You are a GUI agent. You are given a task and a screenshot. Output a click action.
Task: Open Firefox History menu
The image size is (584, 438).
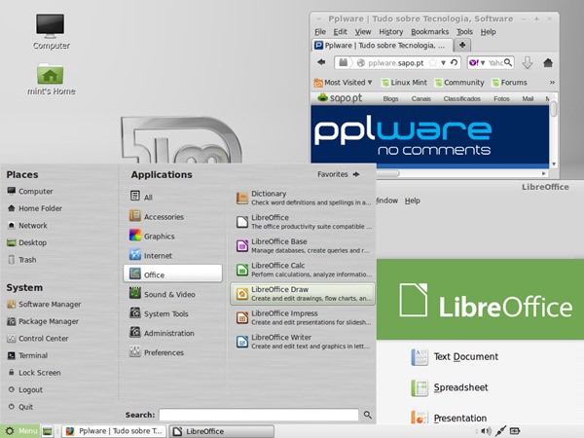tap(391, 32)
